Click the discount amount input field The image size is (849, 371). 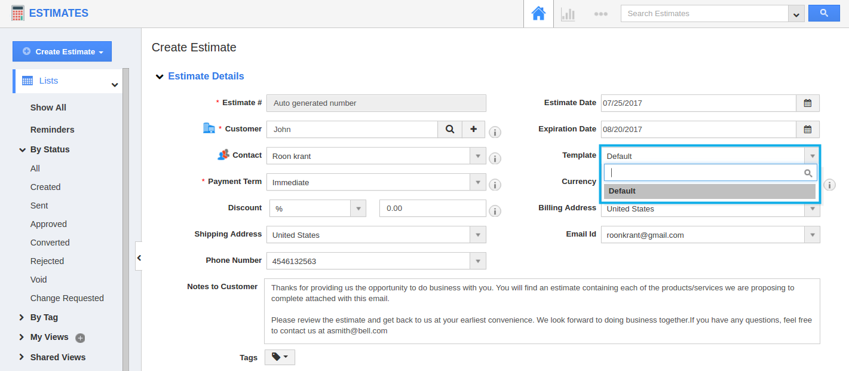pyautogui.click(x=432, y=209)
